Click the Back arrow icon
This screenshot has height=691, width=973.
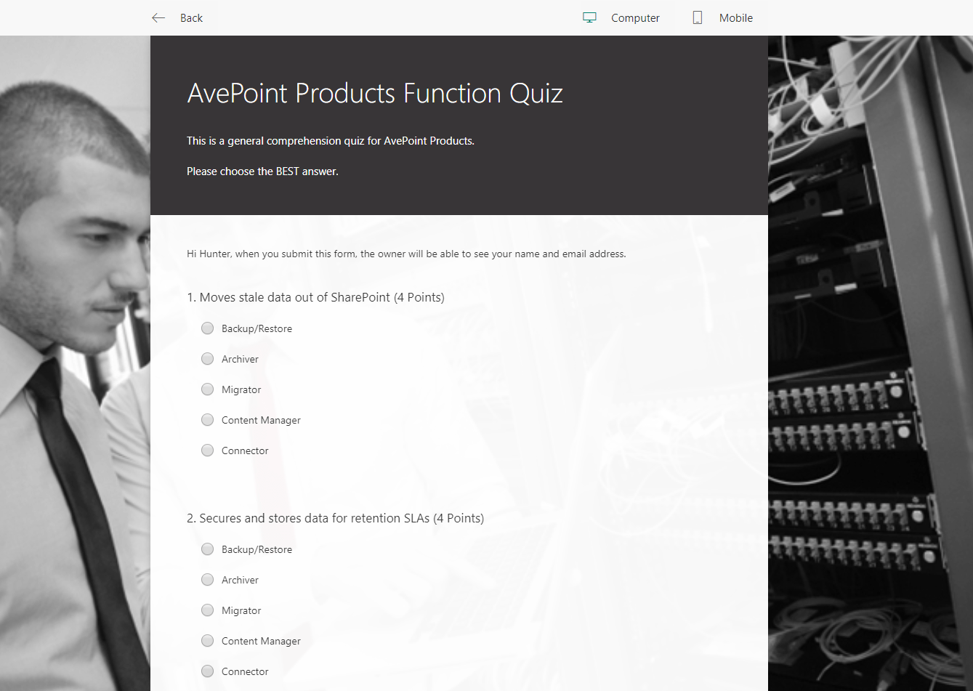[158, 17]
